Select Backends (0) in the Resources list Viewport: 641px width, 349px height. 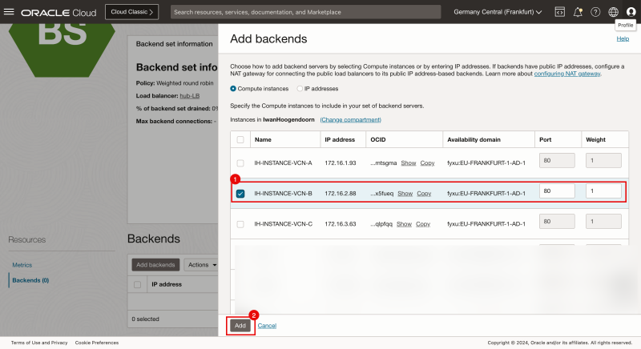30,280
